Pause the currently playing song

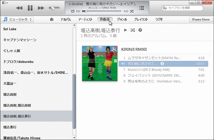(30, 8)
